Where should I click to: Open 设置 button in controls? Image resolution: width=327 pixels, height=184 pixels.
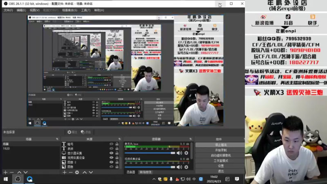coord(221,166)
